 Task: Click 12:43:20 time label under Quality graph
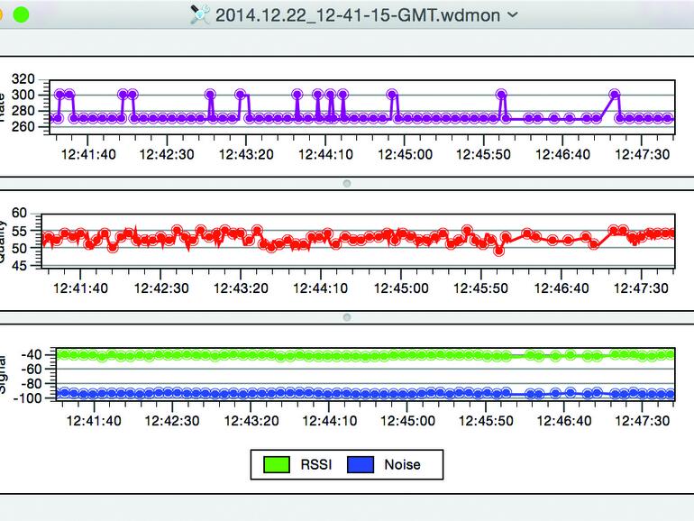click(241, 288)
